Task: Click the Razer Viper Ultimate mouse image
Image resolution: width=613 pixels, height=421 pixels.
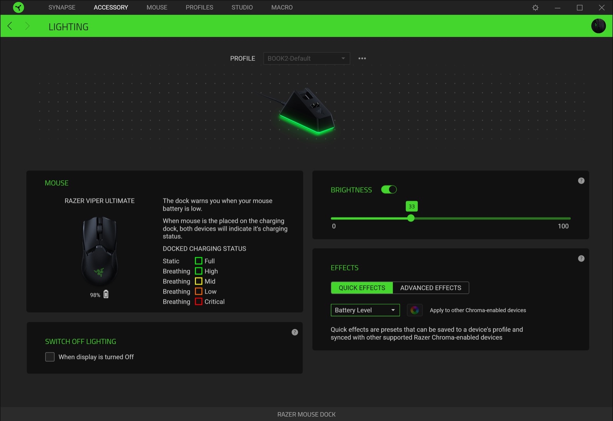Action: (x=100, y=250)
